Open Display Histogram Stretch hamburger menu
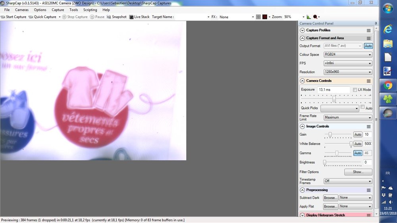Viewport: 397px width, 223px height. 369,215
